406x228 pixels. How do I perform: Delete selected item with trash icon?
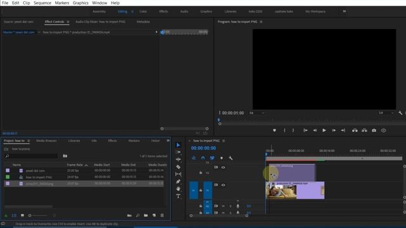tap(162, 215)
